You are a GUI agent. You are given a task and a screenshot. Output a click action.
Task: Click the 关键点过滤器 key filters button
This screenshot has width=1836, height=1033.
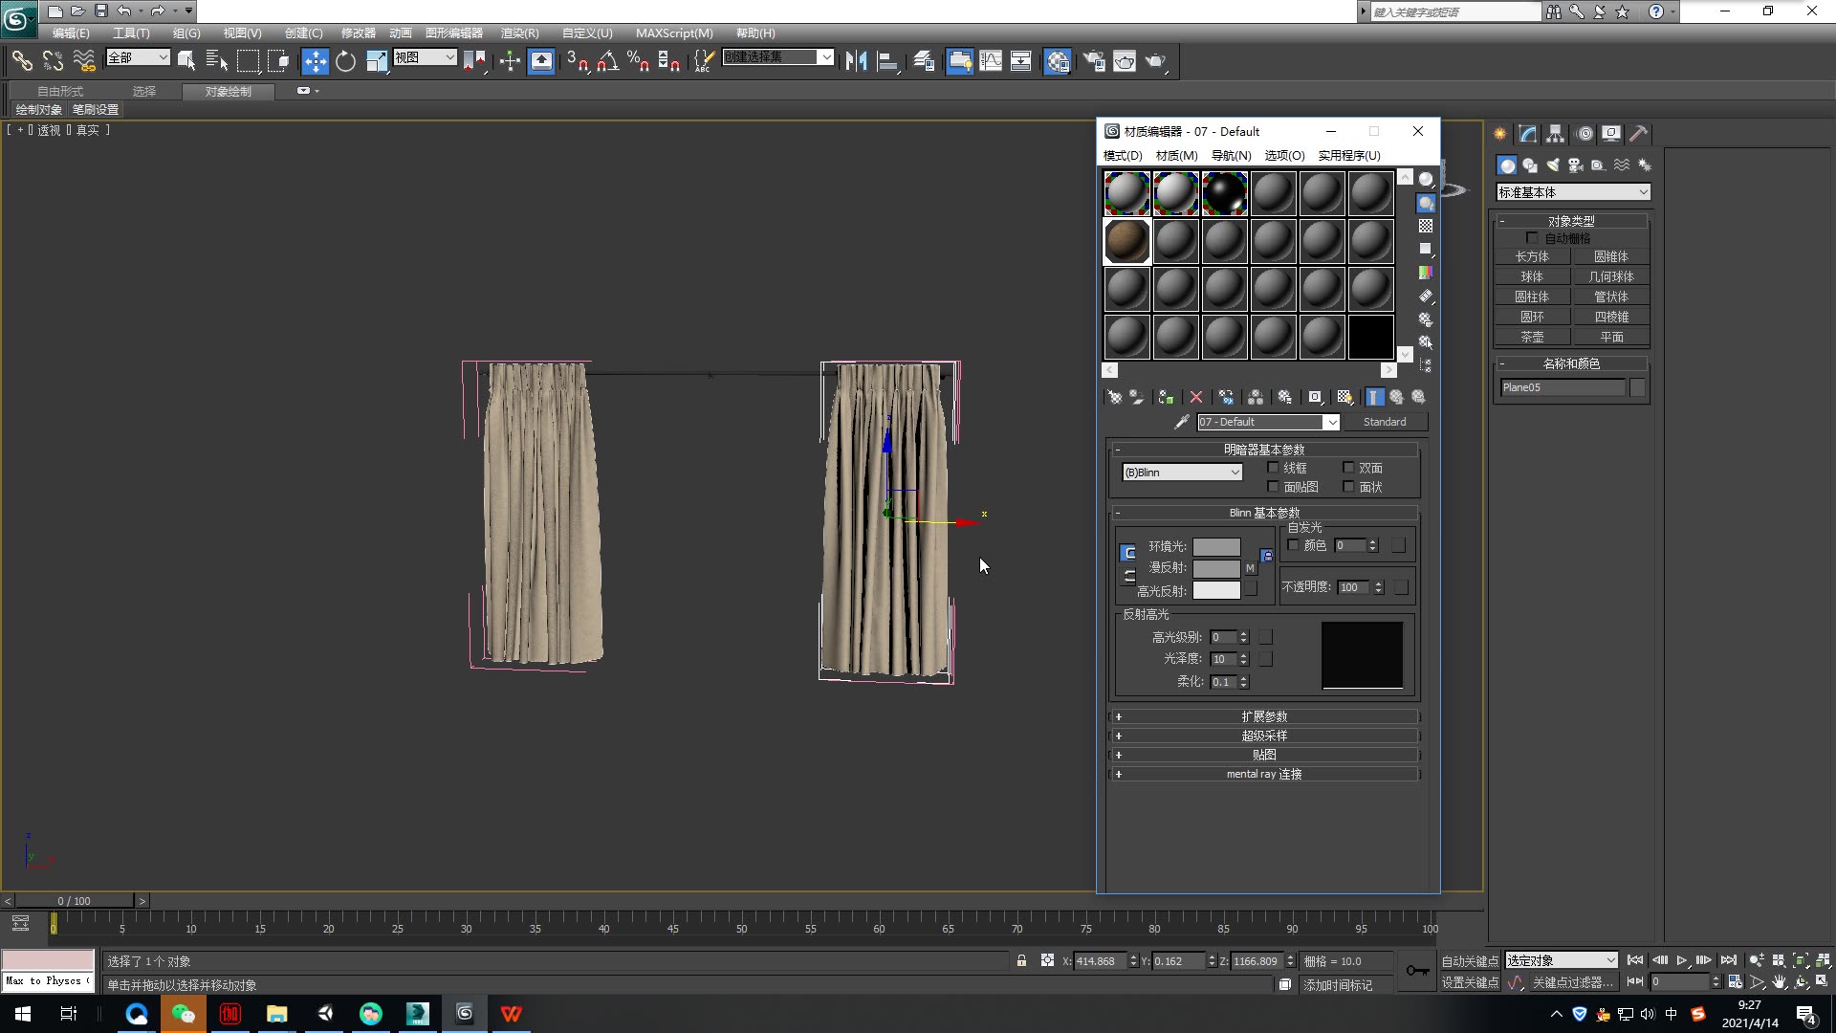coord(1572,982)
